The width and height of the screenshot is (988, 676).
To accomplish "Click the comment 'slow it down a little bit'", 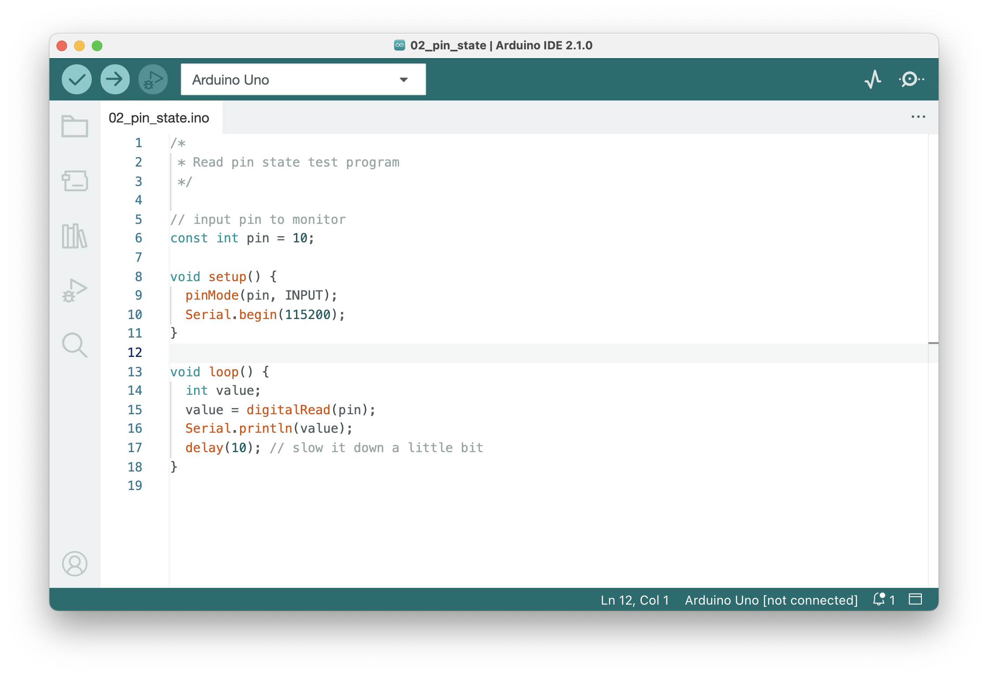I will tap(388, 448).
